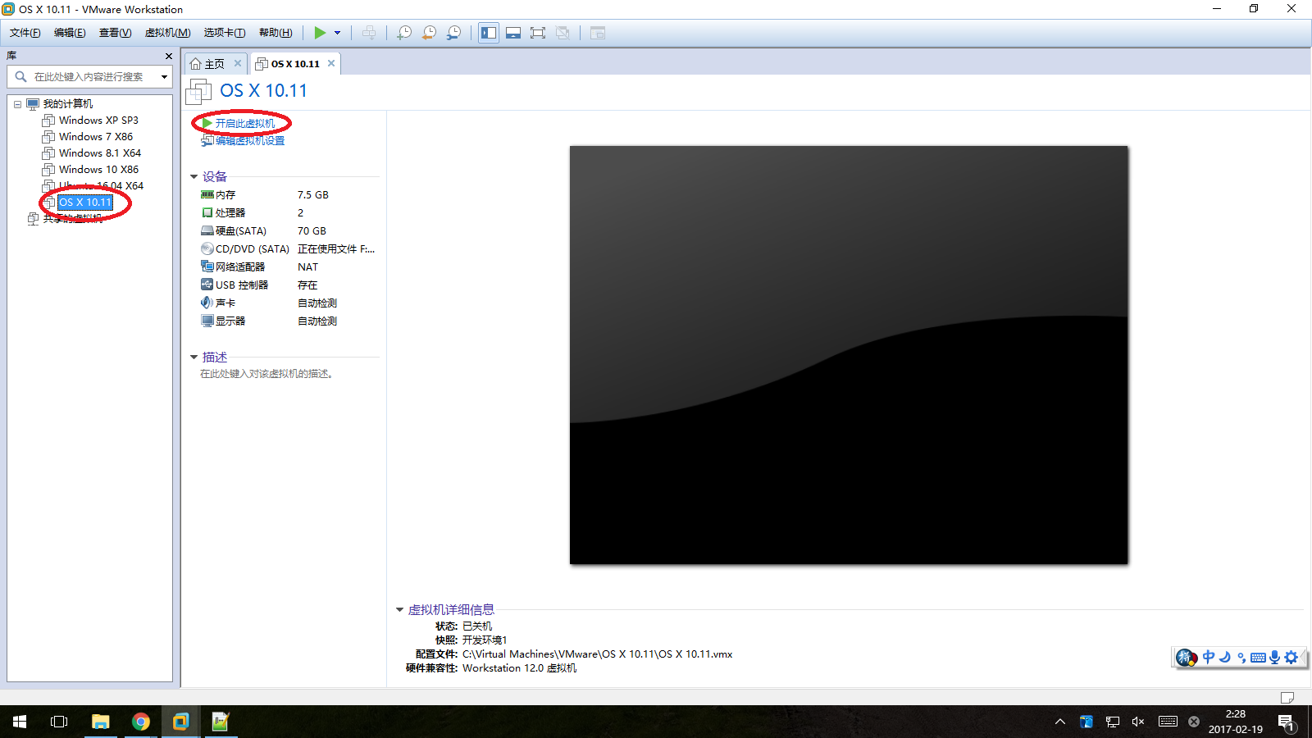Open the library search dropdown arrow
The image size is (1312, 738).
164,76
